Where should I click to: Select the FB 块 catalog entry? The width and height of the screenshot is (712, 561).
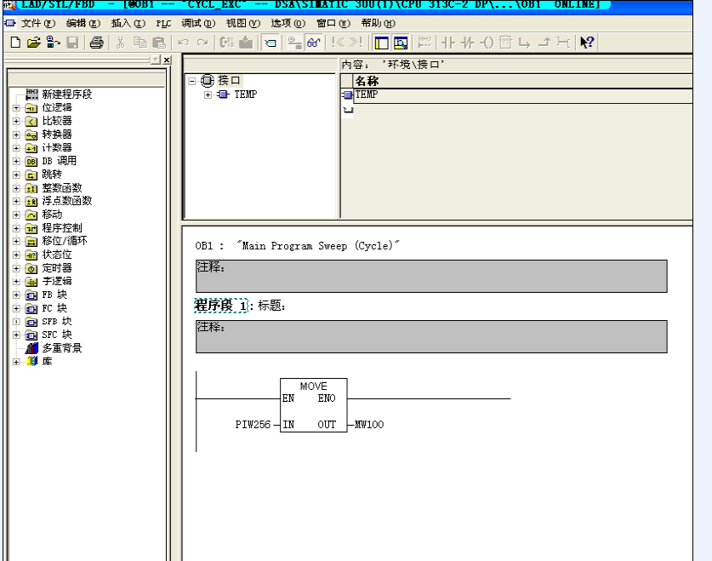pyautogui.click(x=54, y=295)
